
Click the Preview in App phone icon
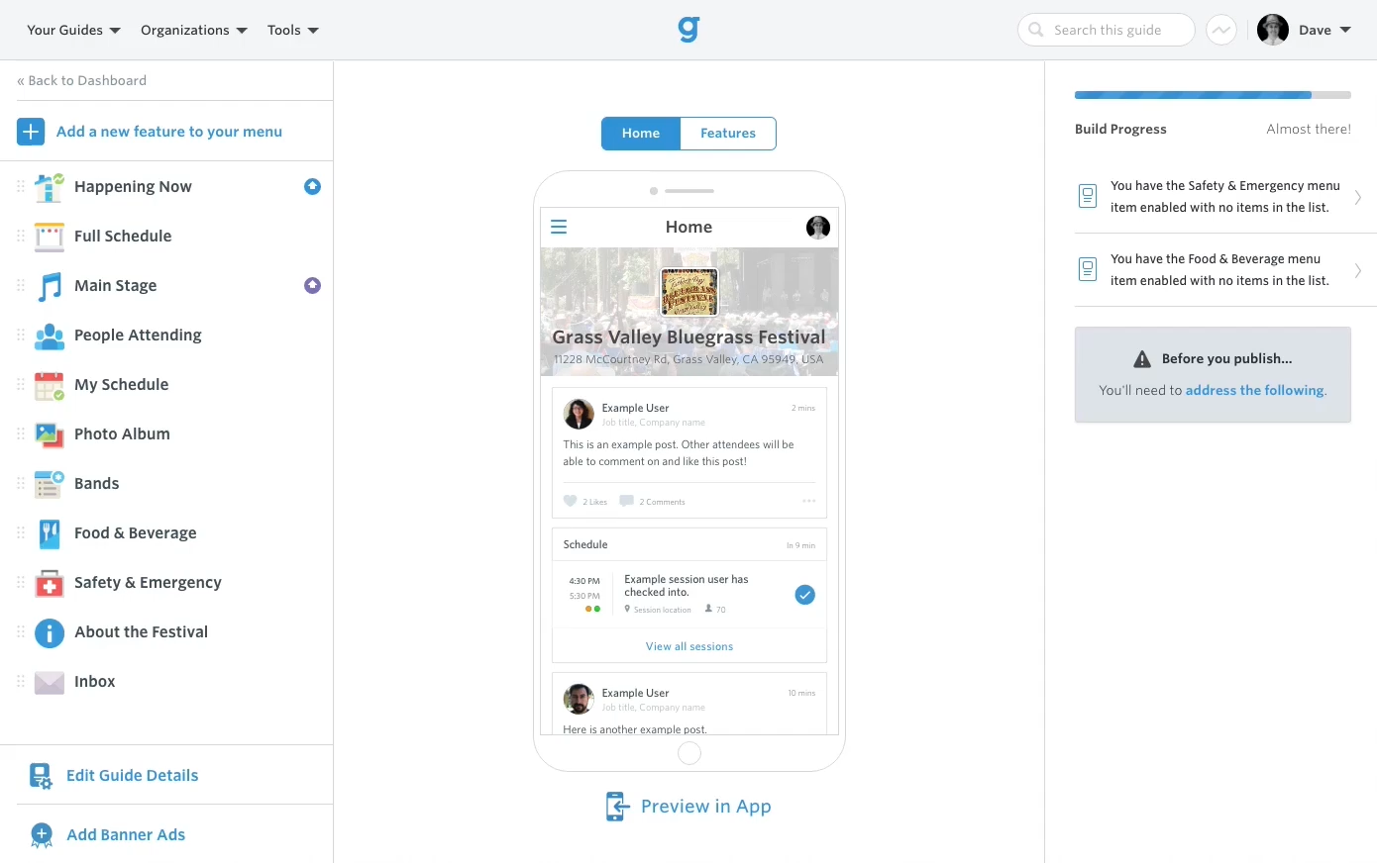point(617,807)
